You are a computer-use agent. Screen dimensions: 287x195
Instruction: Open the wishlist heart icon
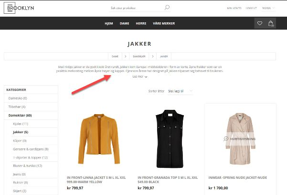pyautogui.click(x=260, y=23)
